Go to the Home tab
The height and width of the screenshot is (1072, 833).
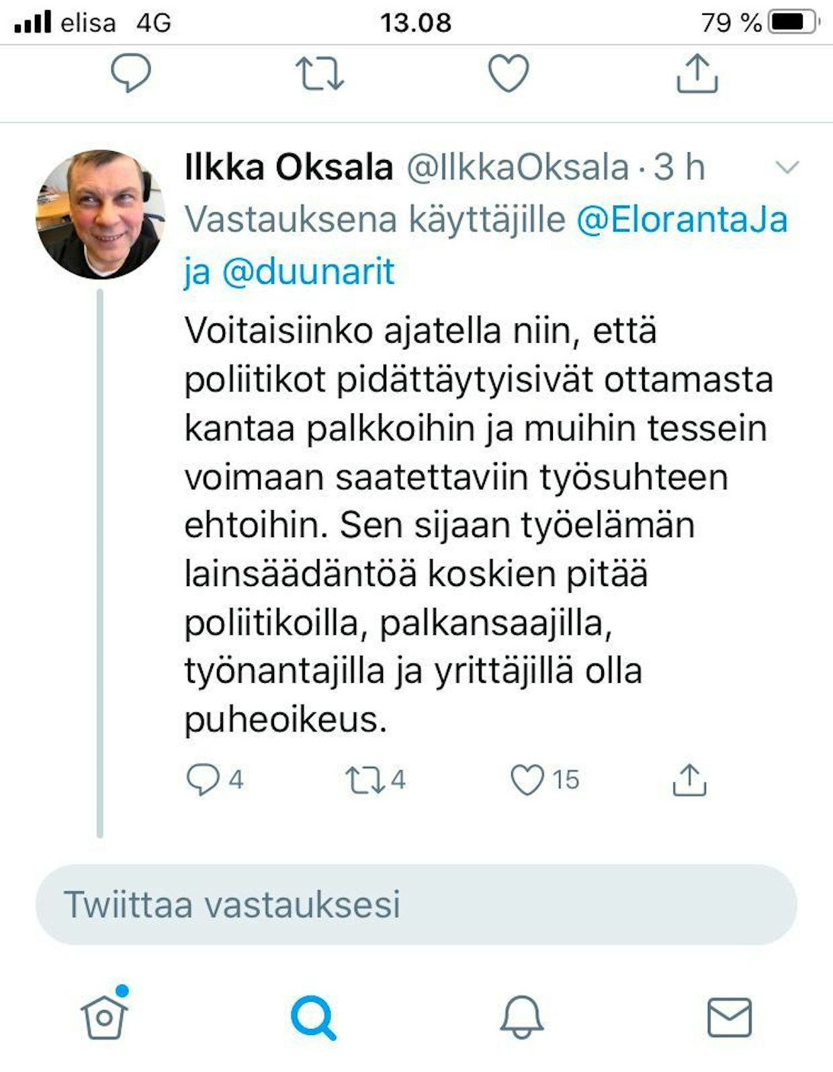click(104, 1016)
